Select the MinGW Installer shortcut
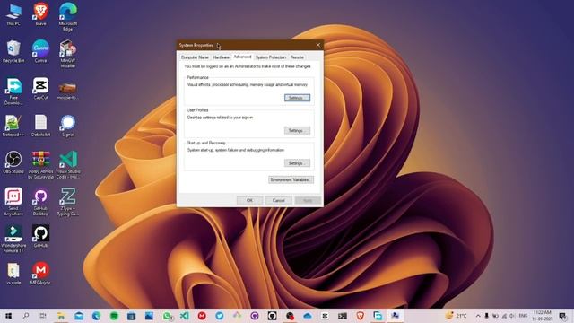 [68, 54]
